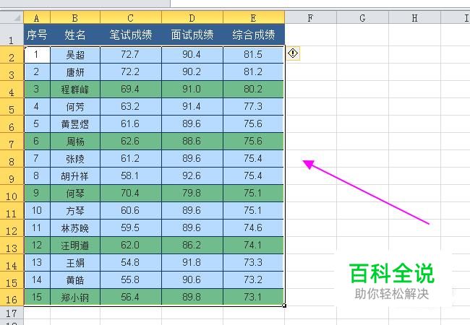
Task: Select the cell with name 王娟
Action: [x=75, y=263]
